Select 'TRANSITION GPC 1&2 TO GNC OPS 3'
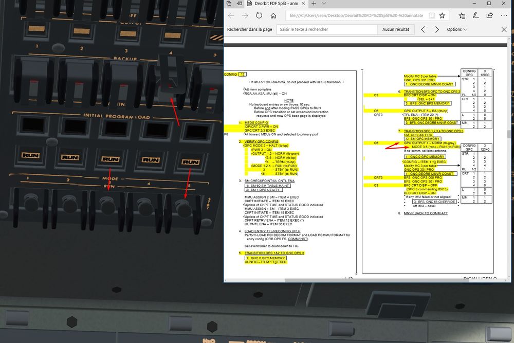514x343 pixels. coord(274,253)
